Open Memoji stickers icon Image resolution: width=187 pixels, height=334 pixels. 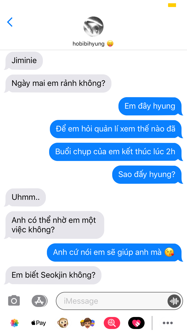[88, 323]
